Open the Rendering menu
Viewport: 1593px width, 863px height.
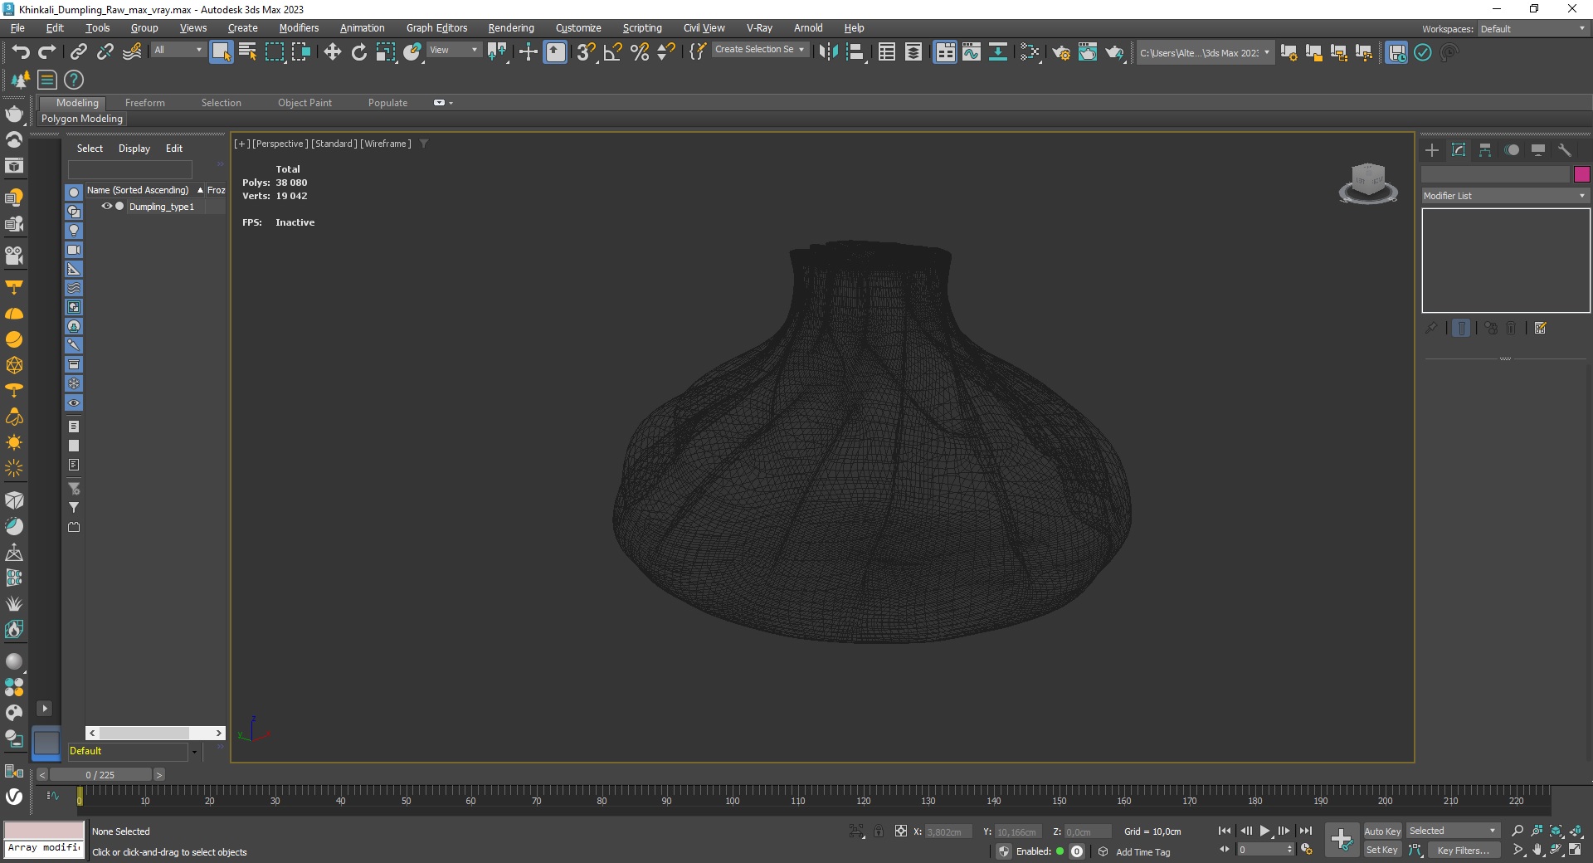click(511, 28)
